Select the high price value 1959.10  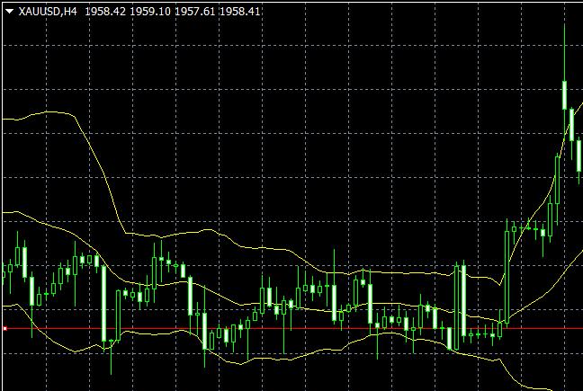pyautogui.click(x=149, y=12)
